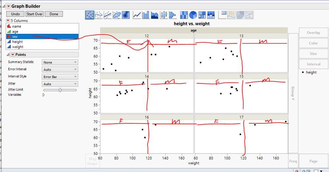Click the height y-axis label
Screen dimensions: 329x172
[90, 93]
